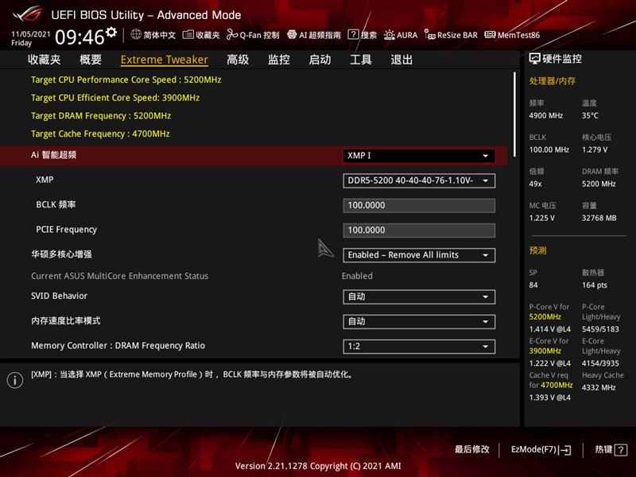Click the 5459/5183 P-Core value

click(x=600, y=329)
